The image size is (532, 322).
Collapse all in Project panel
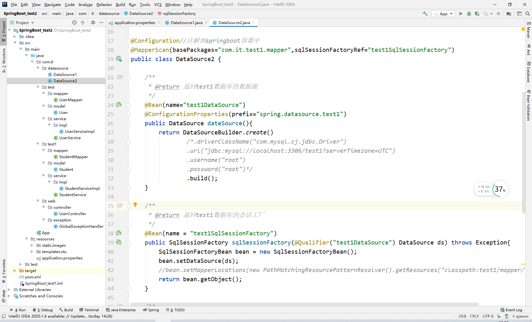[x=83, y=22]
